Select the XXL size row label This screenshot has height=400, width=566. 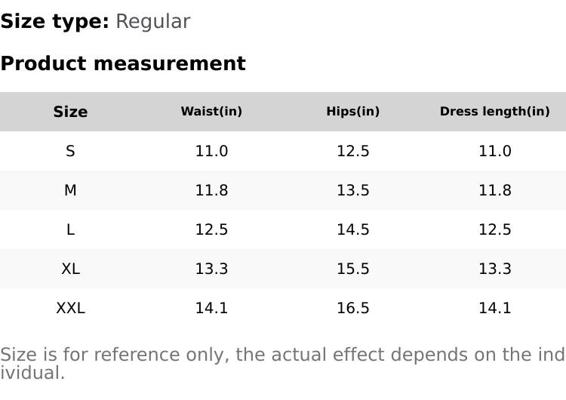pos(70,308)
